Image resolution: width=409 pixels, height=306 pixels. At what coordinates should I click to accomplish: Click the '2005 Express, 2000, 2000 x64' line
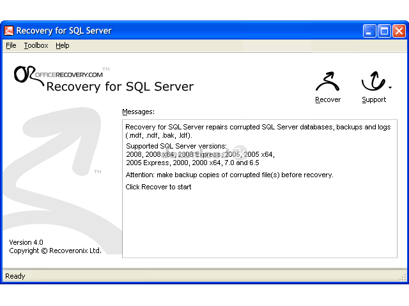192,163
